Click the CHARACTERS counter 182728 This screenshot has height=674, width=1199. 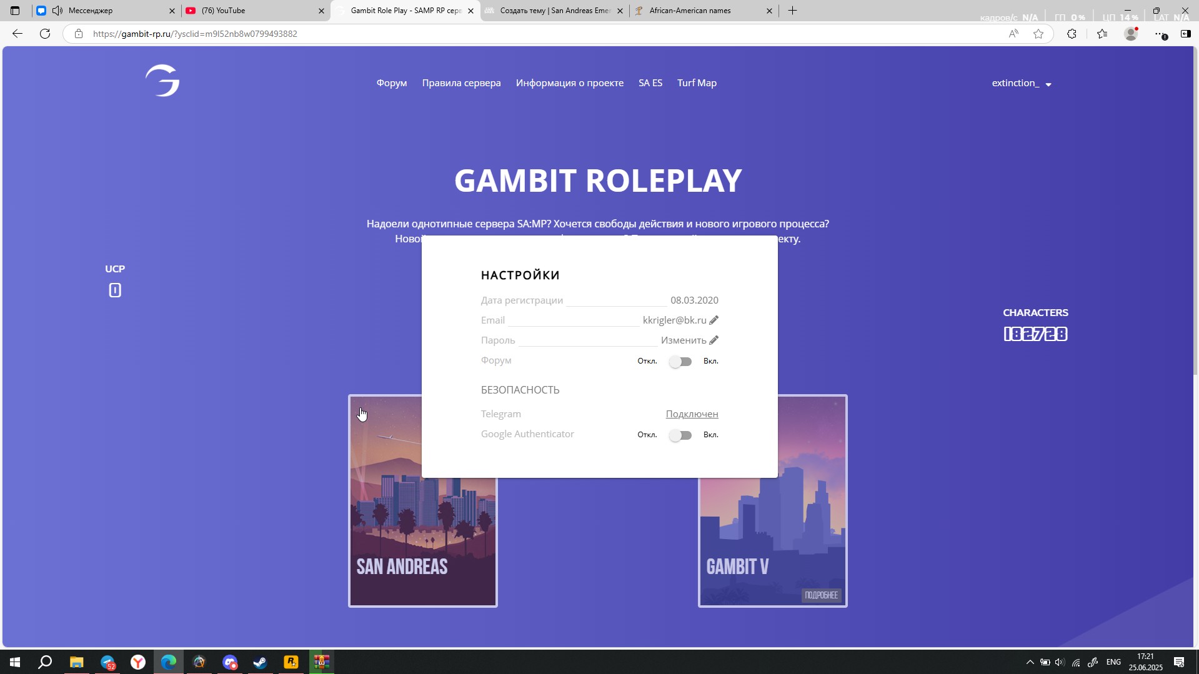[1035, 334]
